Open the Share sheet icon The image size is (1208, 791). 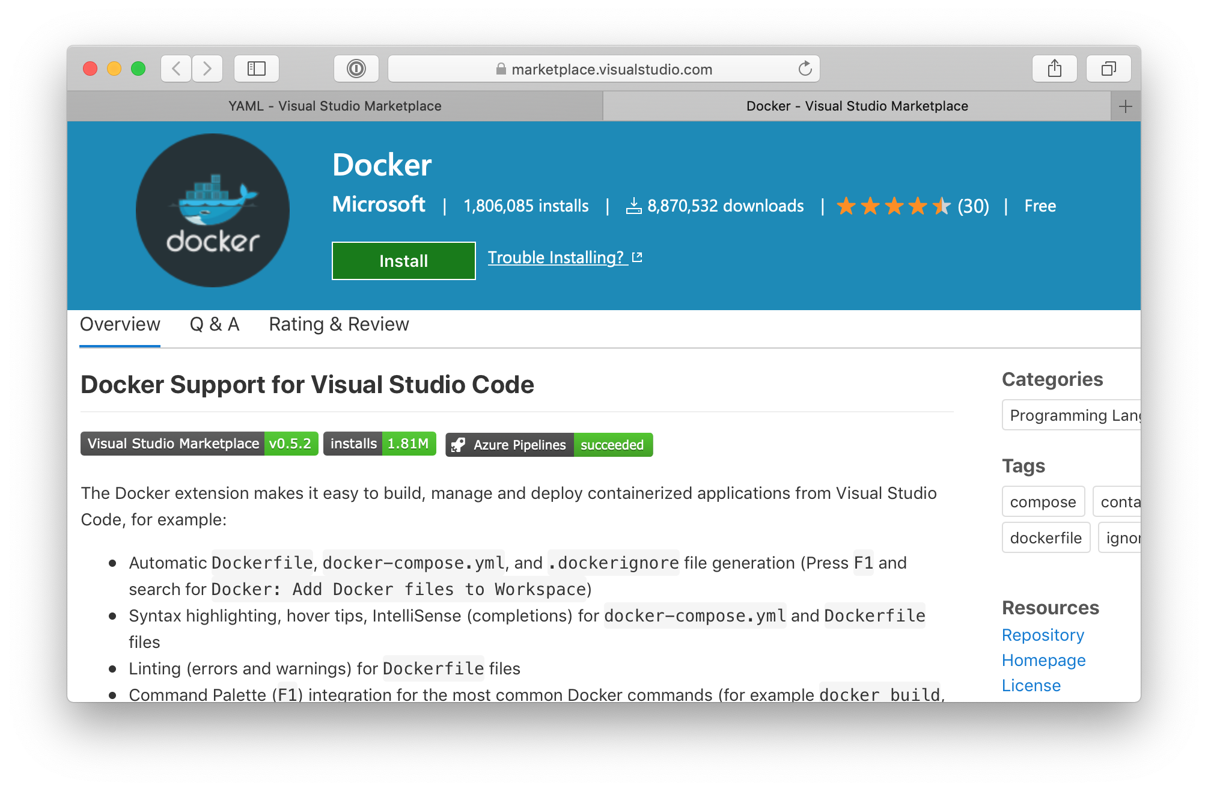coord(1054,69)
